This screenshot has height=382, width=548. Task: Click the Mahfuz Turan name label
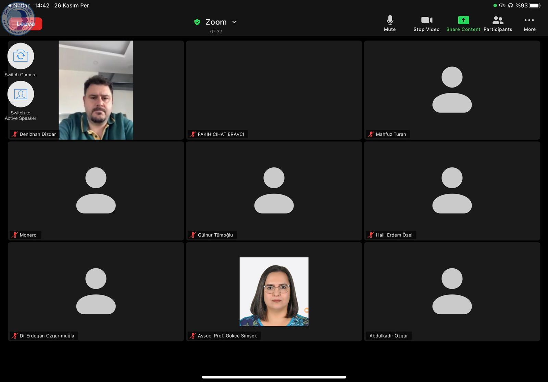[391, 134]
